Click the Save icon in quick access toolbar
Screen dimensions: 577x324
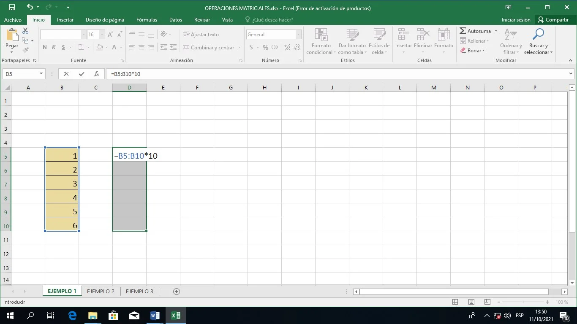click(11, 7)
